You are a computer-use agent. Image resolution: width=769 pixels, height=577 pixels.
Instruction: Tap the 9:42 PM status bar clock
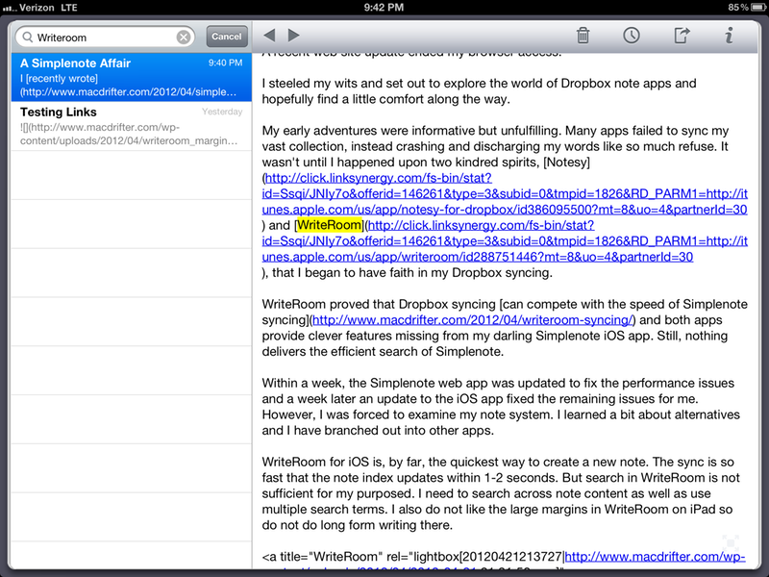tap(384, 8)
